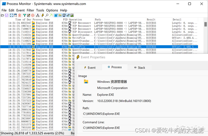Screen dimensions: 208x136
Task: Maximize the Process Monitor window
Action: (190, 4)
